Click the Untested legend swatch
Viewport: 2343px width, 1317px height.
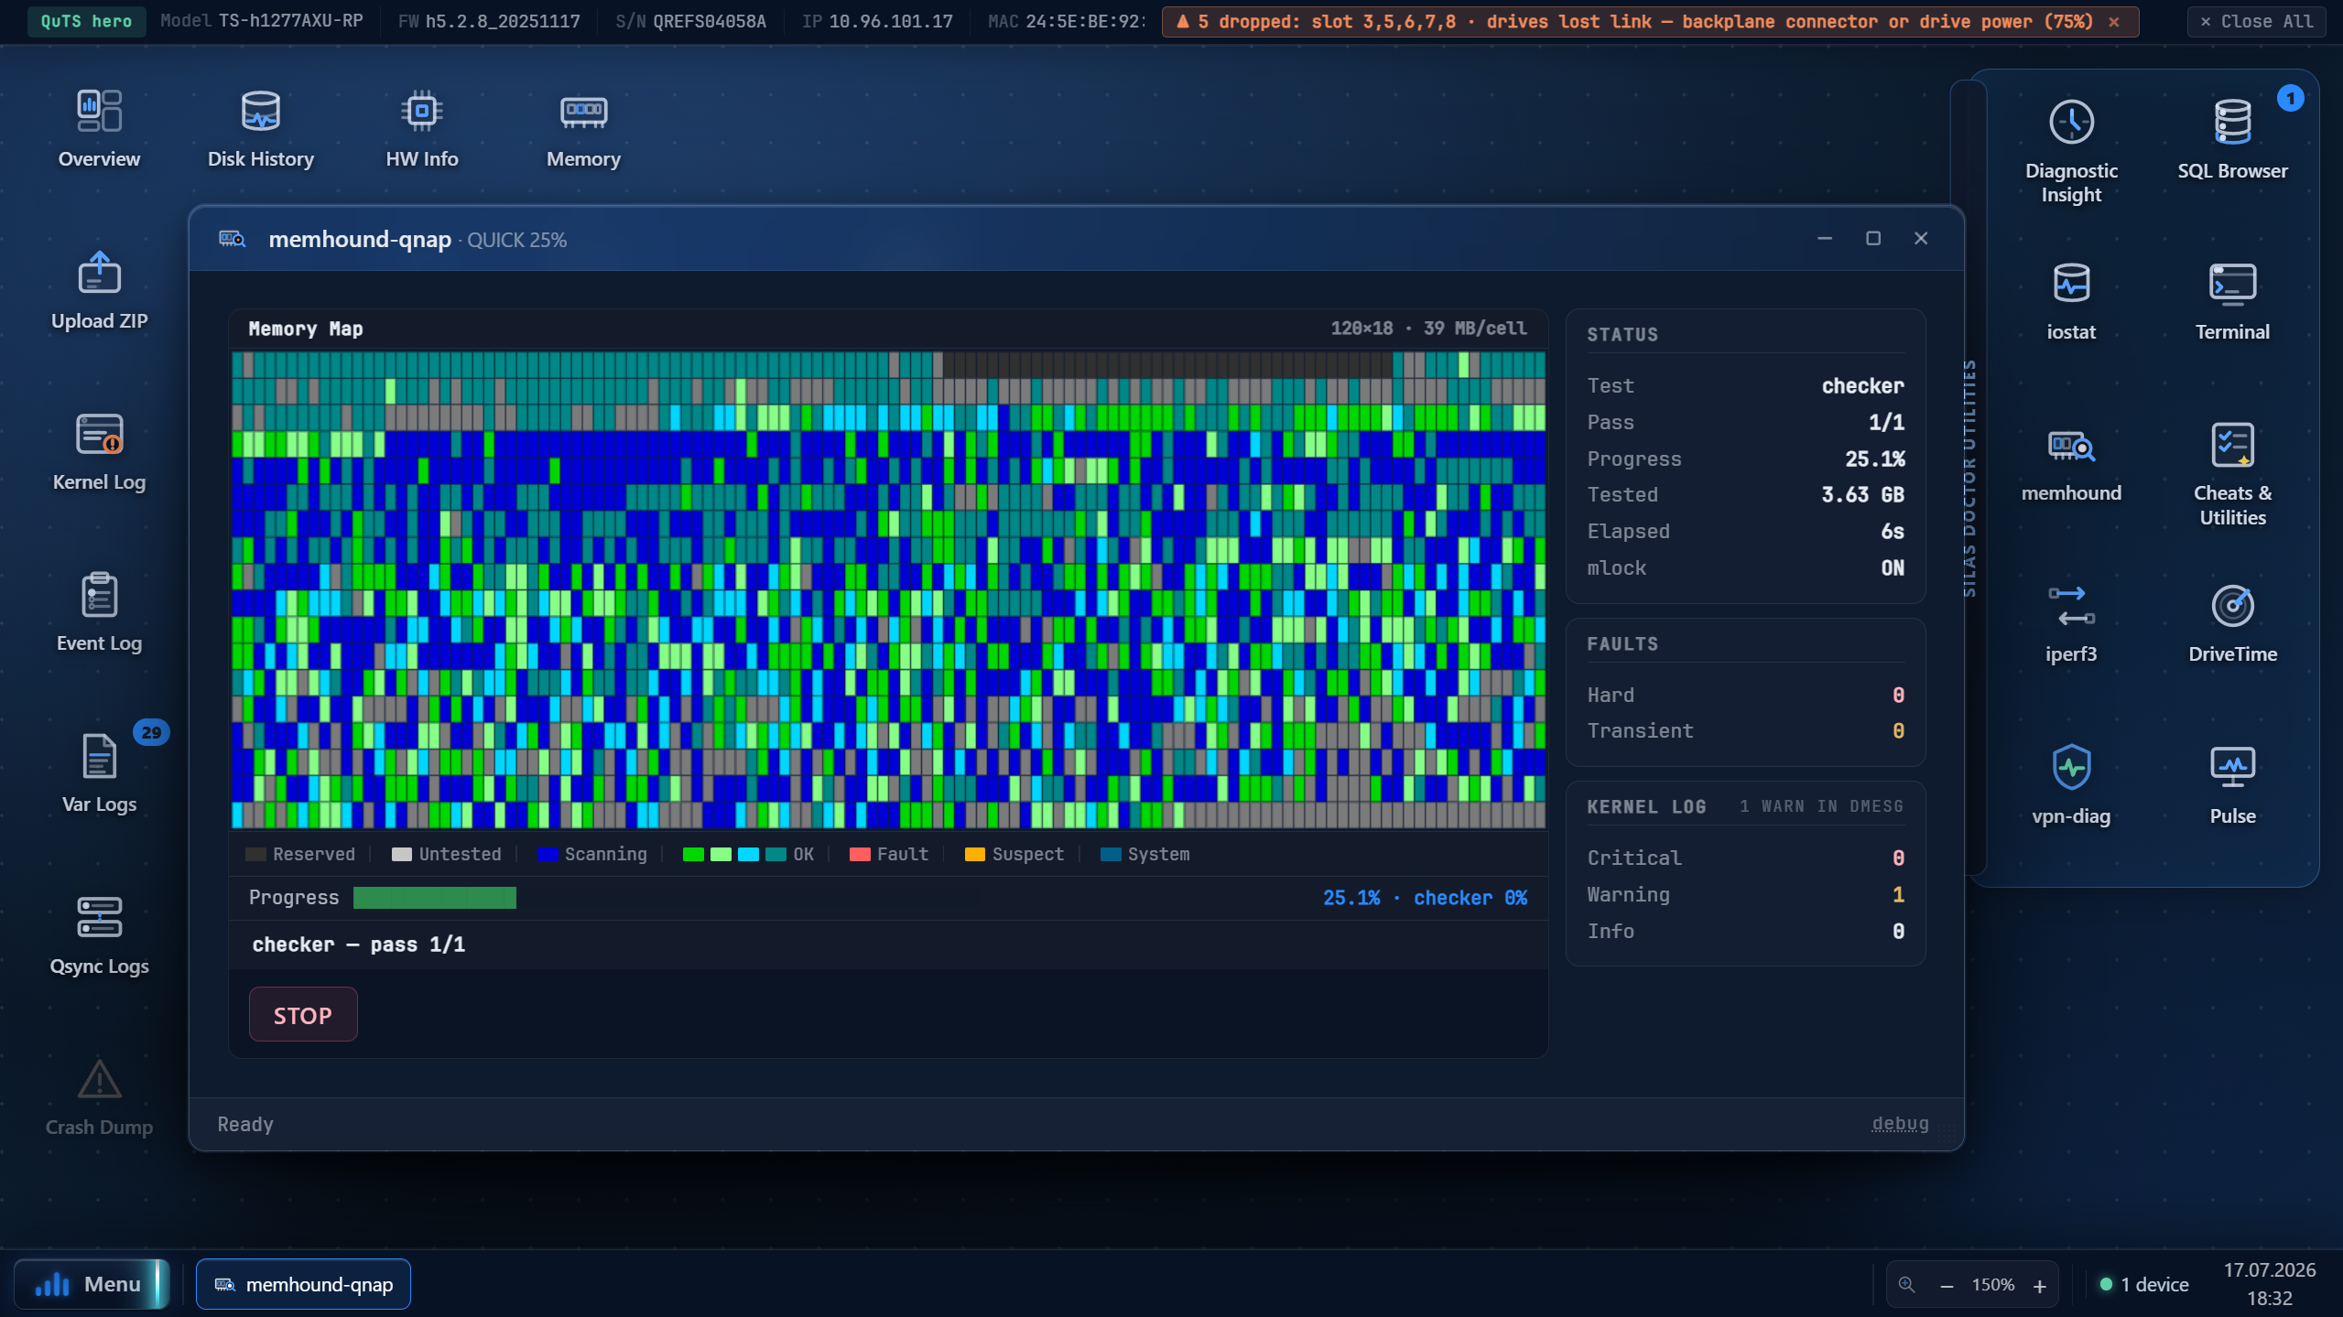pos(401,854)
